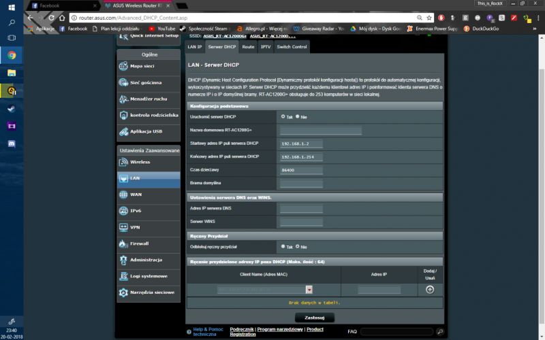Image resolution: width=545 pixels, height=340 pixels.
Task: Go to Menadżer ruchu
Action: (x=149, y=99)
